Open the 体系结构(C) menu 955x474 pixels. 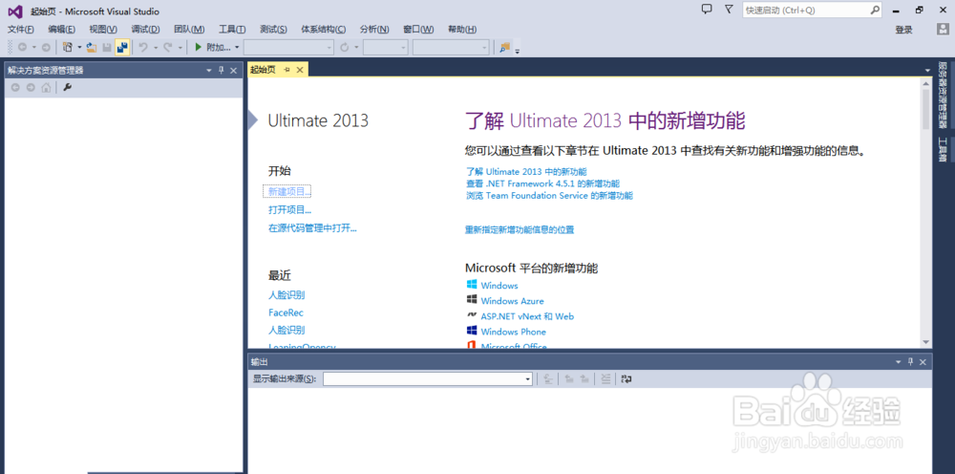pos(324,30)
